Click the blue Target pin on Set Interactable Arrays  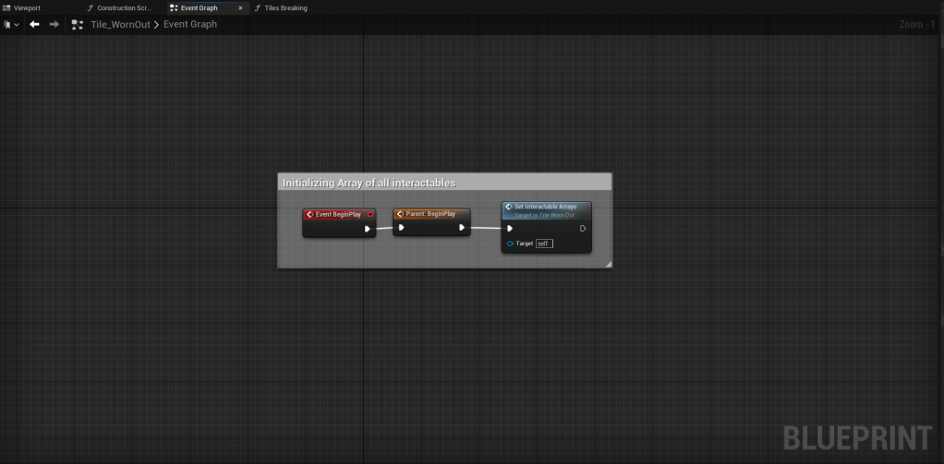510,244
